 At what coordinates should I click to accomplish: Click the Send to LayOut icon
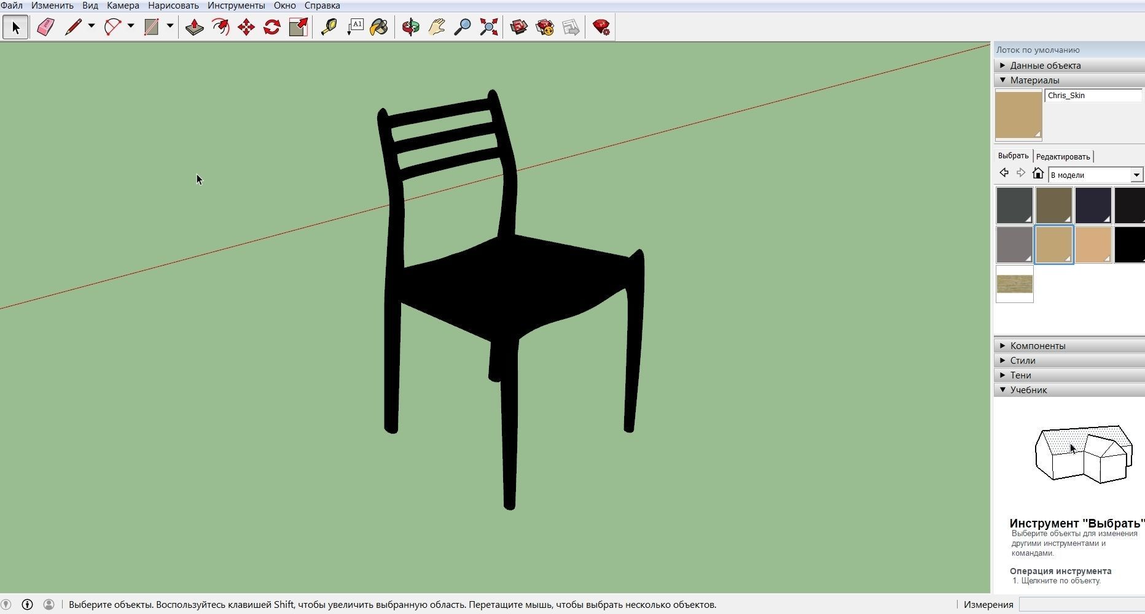point(571,27)
